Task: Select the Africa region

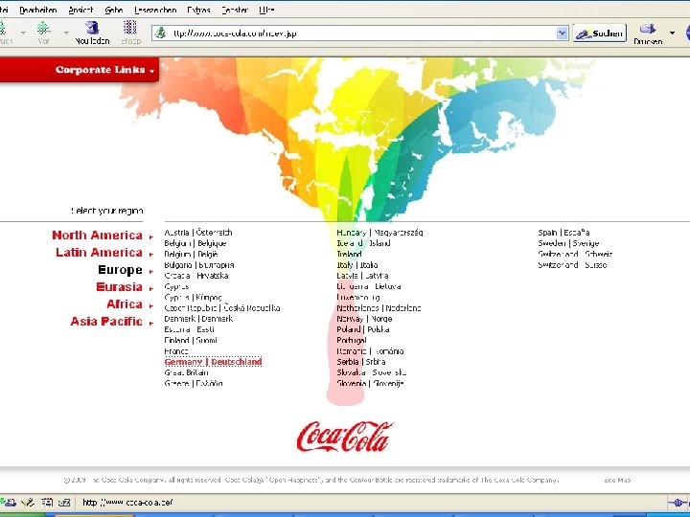Action: (x=125, y=303)
